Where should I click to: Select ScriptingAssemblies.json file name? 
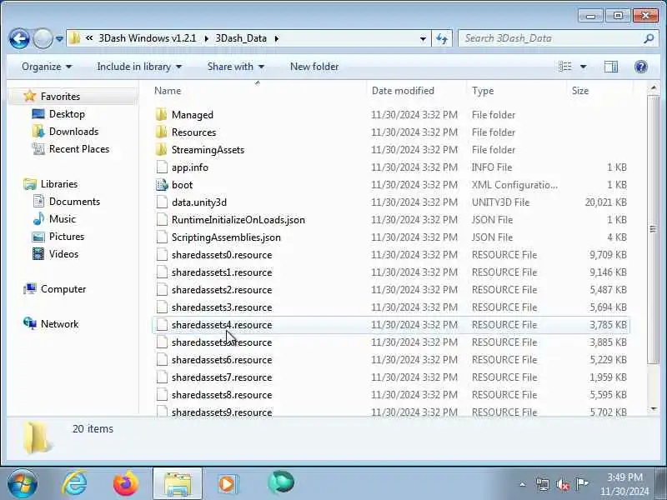click(226, 237)
